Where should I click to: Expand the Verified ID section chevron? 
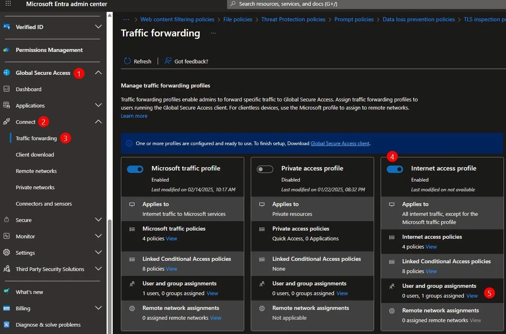(98, 27)
